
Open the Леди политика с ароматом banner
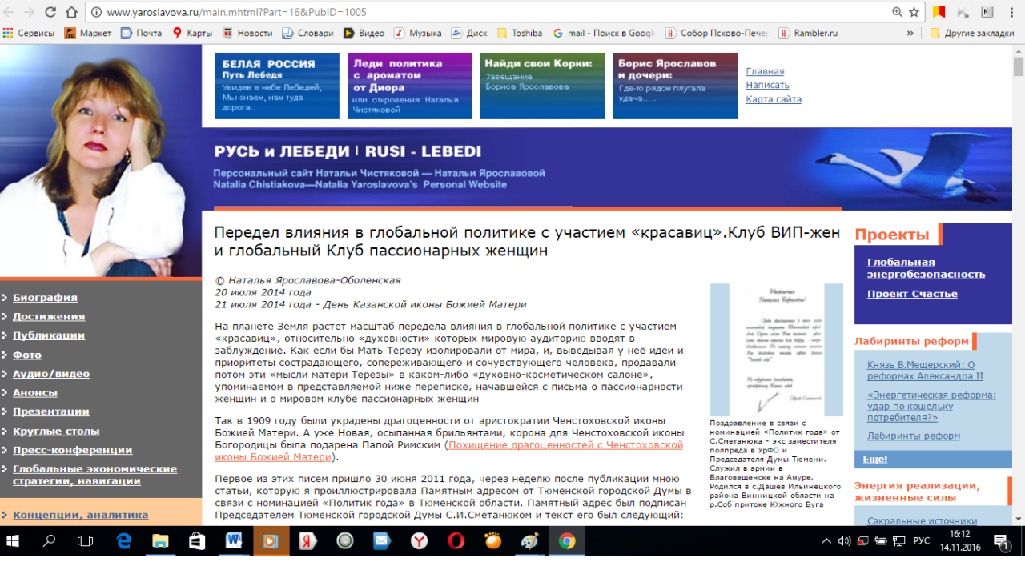(410, 86)
